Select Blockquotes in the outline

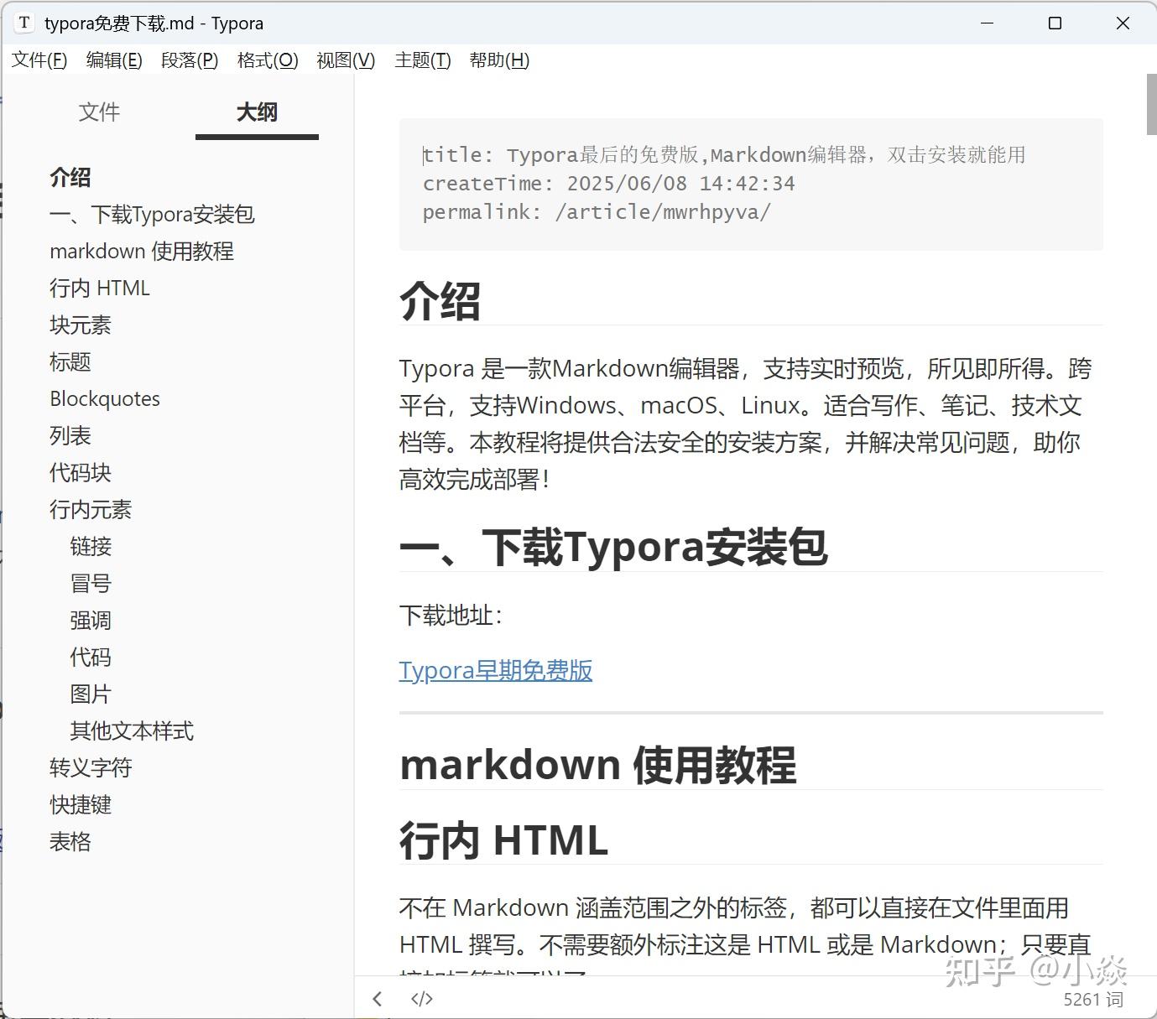[x=104, y=398]
